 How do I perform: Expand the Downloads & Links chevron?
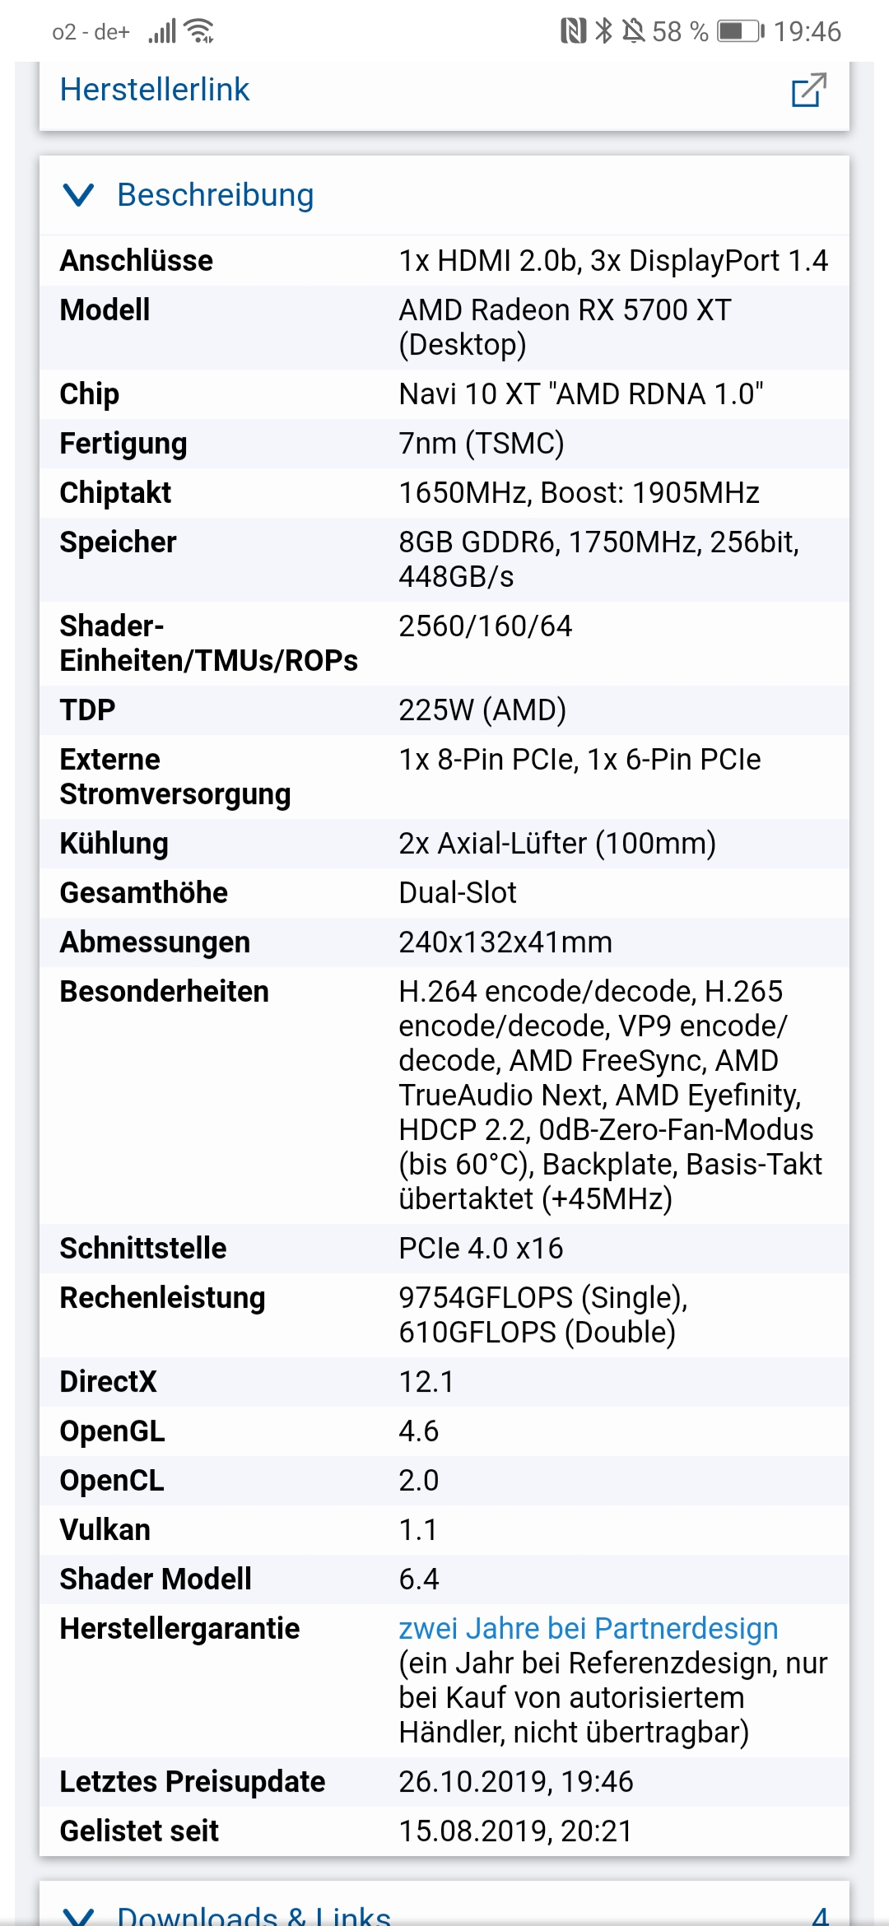pos(78,1916)
